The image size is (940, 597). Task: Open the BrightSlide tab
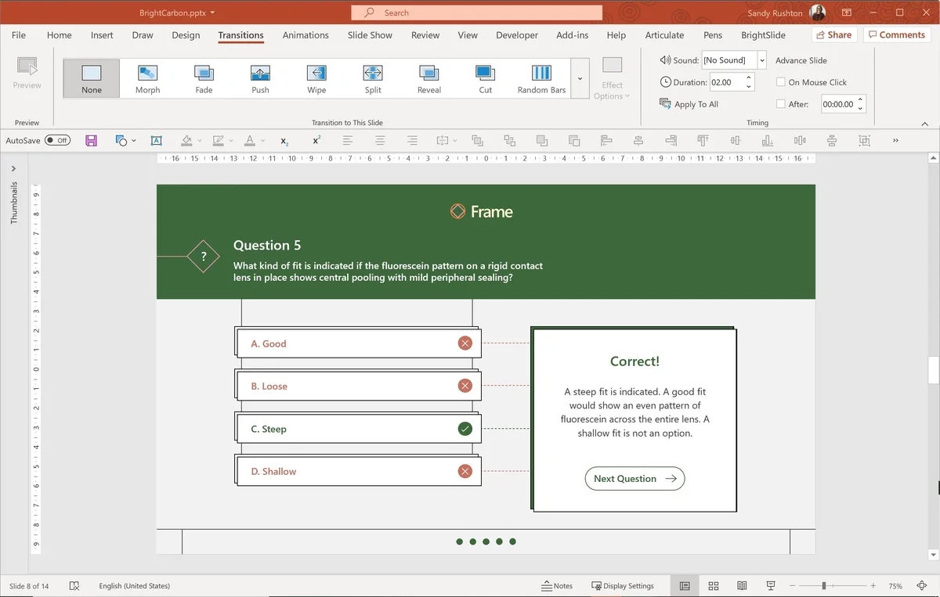(763, 35)
